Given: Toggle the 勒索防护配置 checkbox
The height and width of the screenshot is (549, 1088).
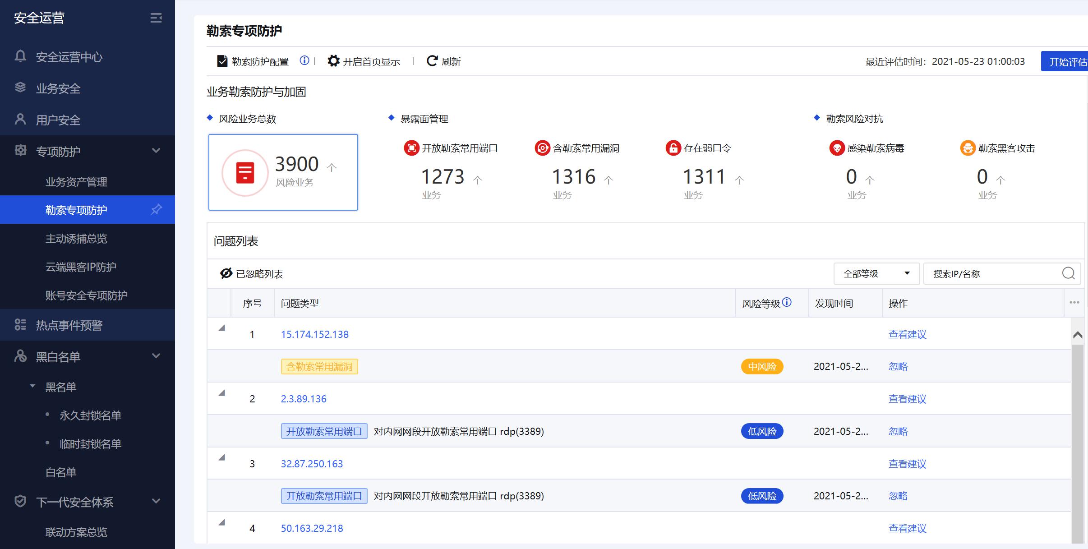Looking at the screenshot, I should click(222, 61).
